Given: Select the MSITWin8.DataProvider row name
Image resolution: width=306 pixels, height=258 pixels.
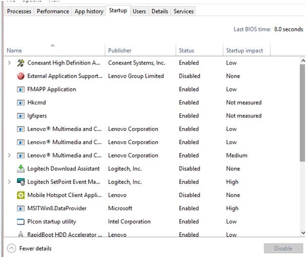Looking at the screenshot, I should click(57, 208).
